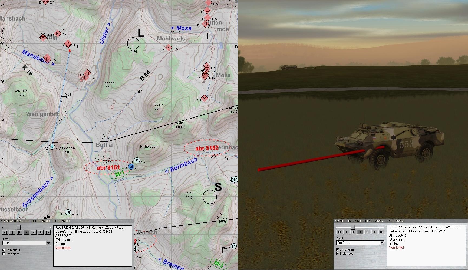Select the blue A1 unit marker near Buttlar
468x270 pixels.
pyautogui.click(x=131, y=167)
